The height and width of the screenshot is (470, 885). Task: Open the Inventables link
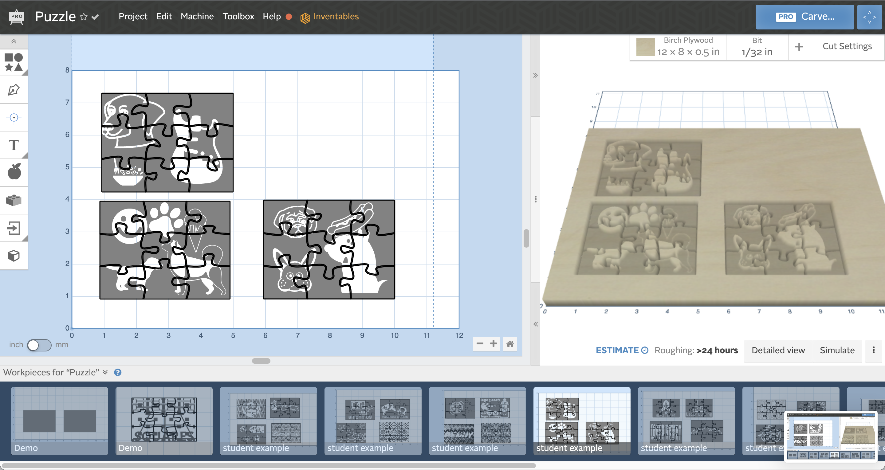329,17
